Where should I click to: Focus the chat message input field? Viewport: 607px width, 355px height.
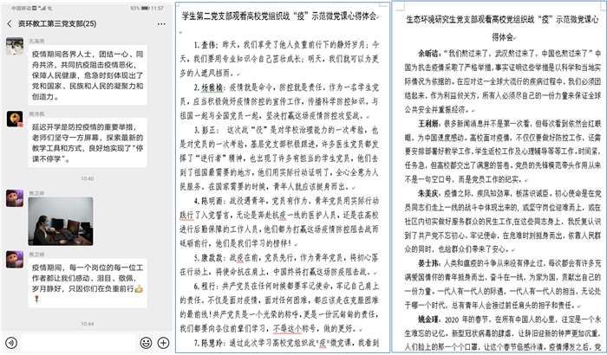pos(78,343)
